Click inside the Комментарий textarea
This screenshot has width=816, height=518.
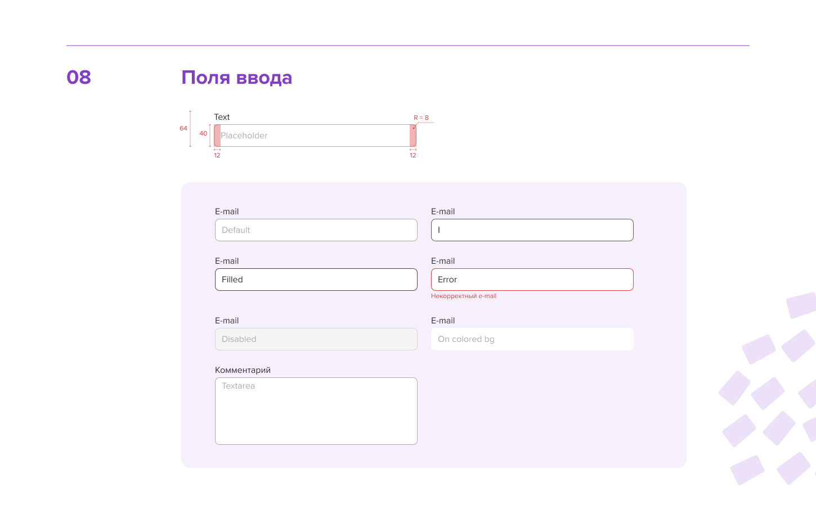tap(316, 411)
